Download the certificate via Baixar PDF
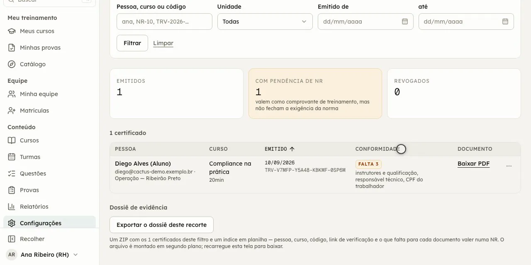This screenshot has height=265, width=531. (x=473, y=164)
